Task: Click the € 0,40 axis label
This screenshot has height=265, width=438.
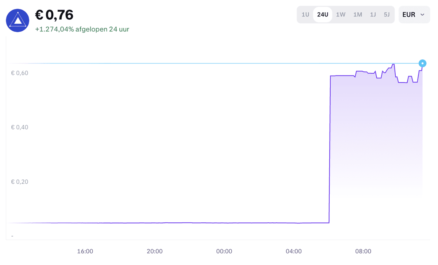Action: [x=20, y=127]
